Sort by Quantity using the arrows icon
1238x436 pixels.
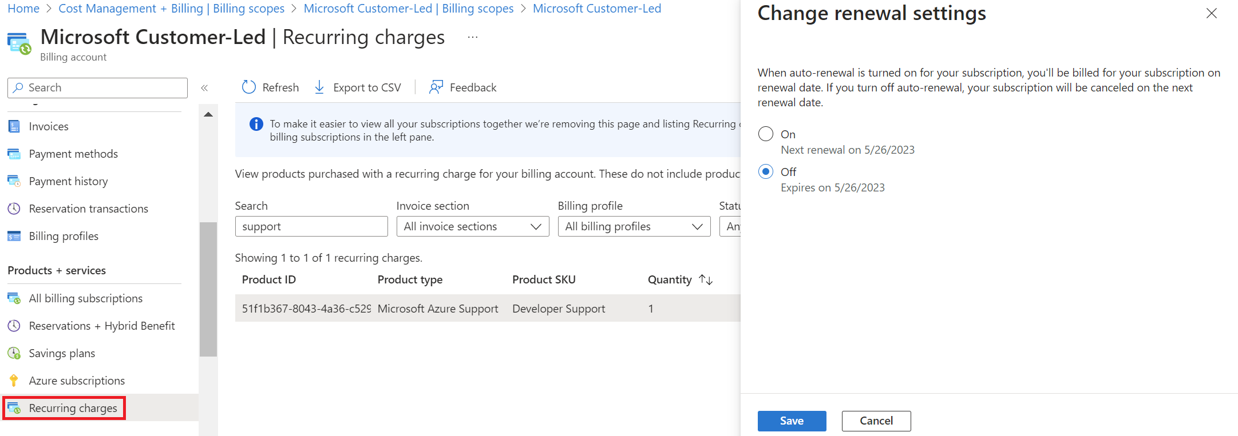coord(706,279)
